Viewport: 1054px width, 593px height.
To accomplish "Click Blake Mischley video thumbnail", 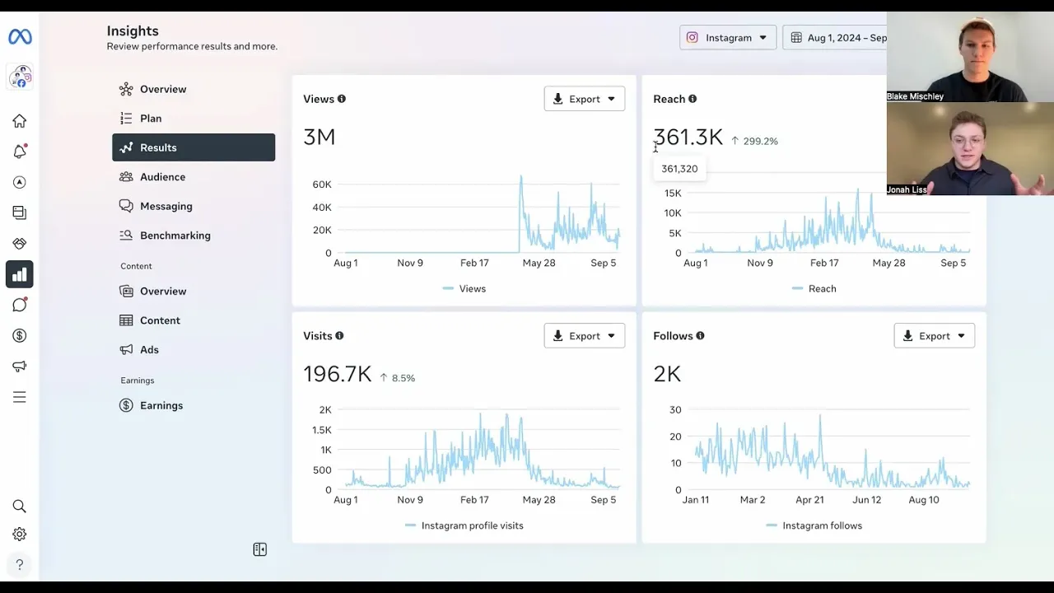I will pos(970,57).
